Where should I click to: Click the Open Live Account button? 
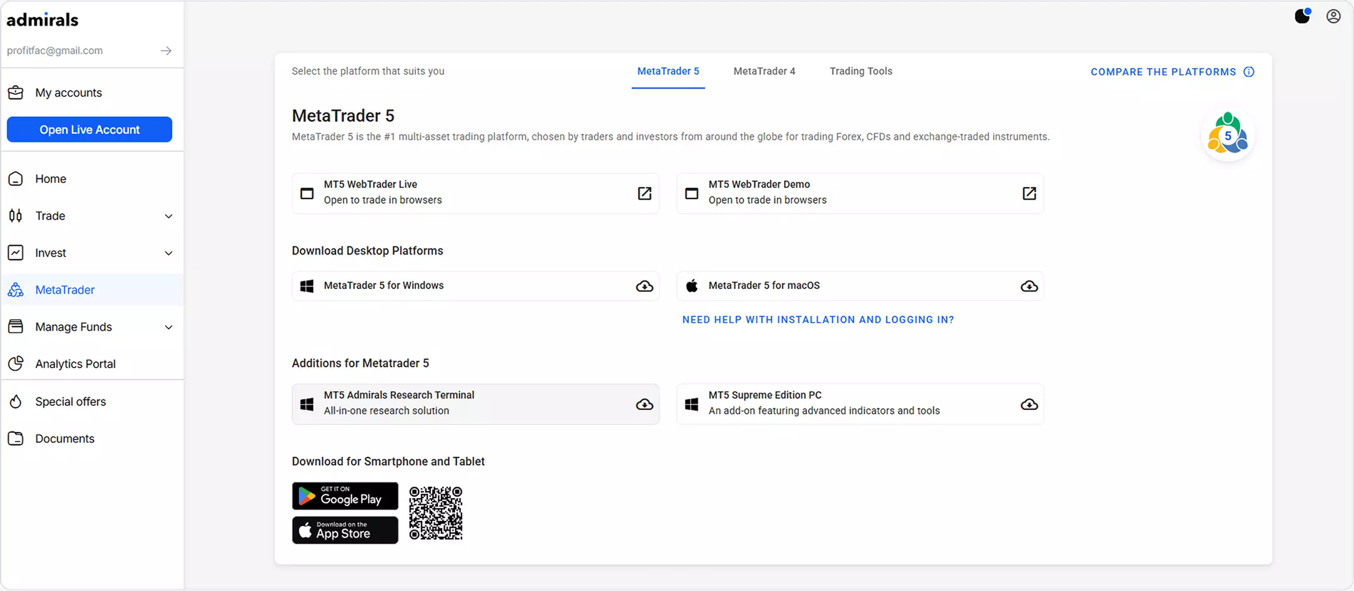(x=89, y=129)
